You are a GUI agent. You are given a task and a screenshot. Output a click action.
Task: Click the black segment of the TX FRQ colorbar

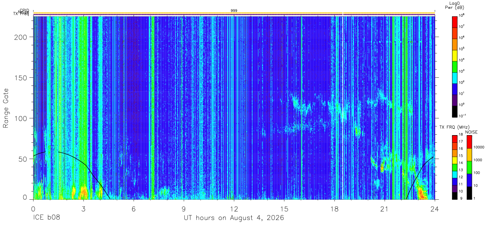(x=454, y=195)
